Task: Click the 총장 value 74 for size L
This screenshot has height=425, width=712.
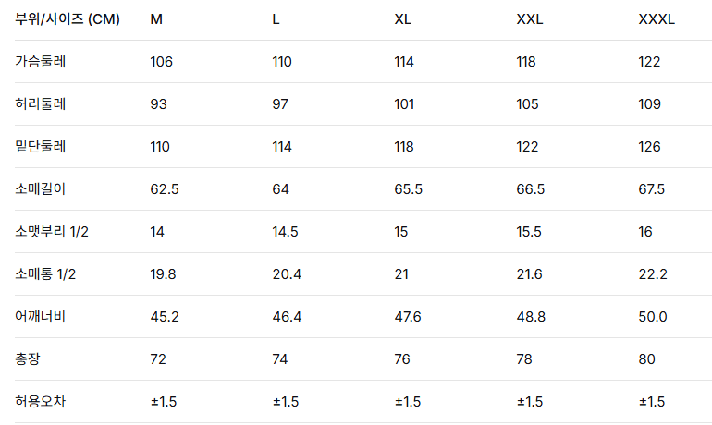Action: coord(281,359)
